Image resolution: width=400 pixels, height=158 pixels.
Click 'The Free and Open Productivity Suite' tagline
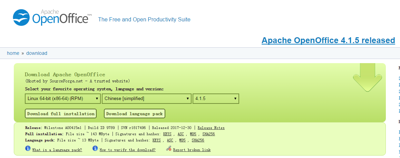(144, 19)
